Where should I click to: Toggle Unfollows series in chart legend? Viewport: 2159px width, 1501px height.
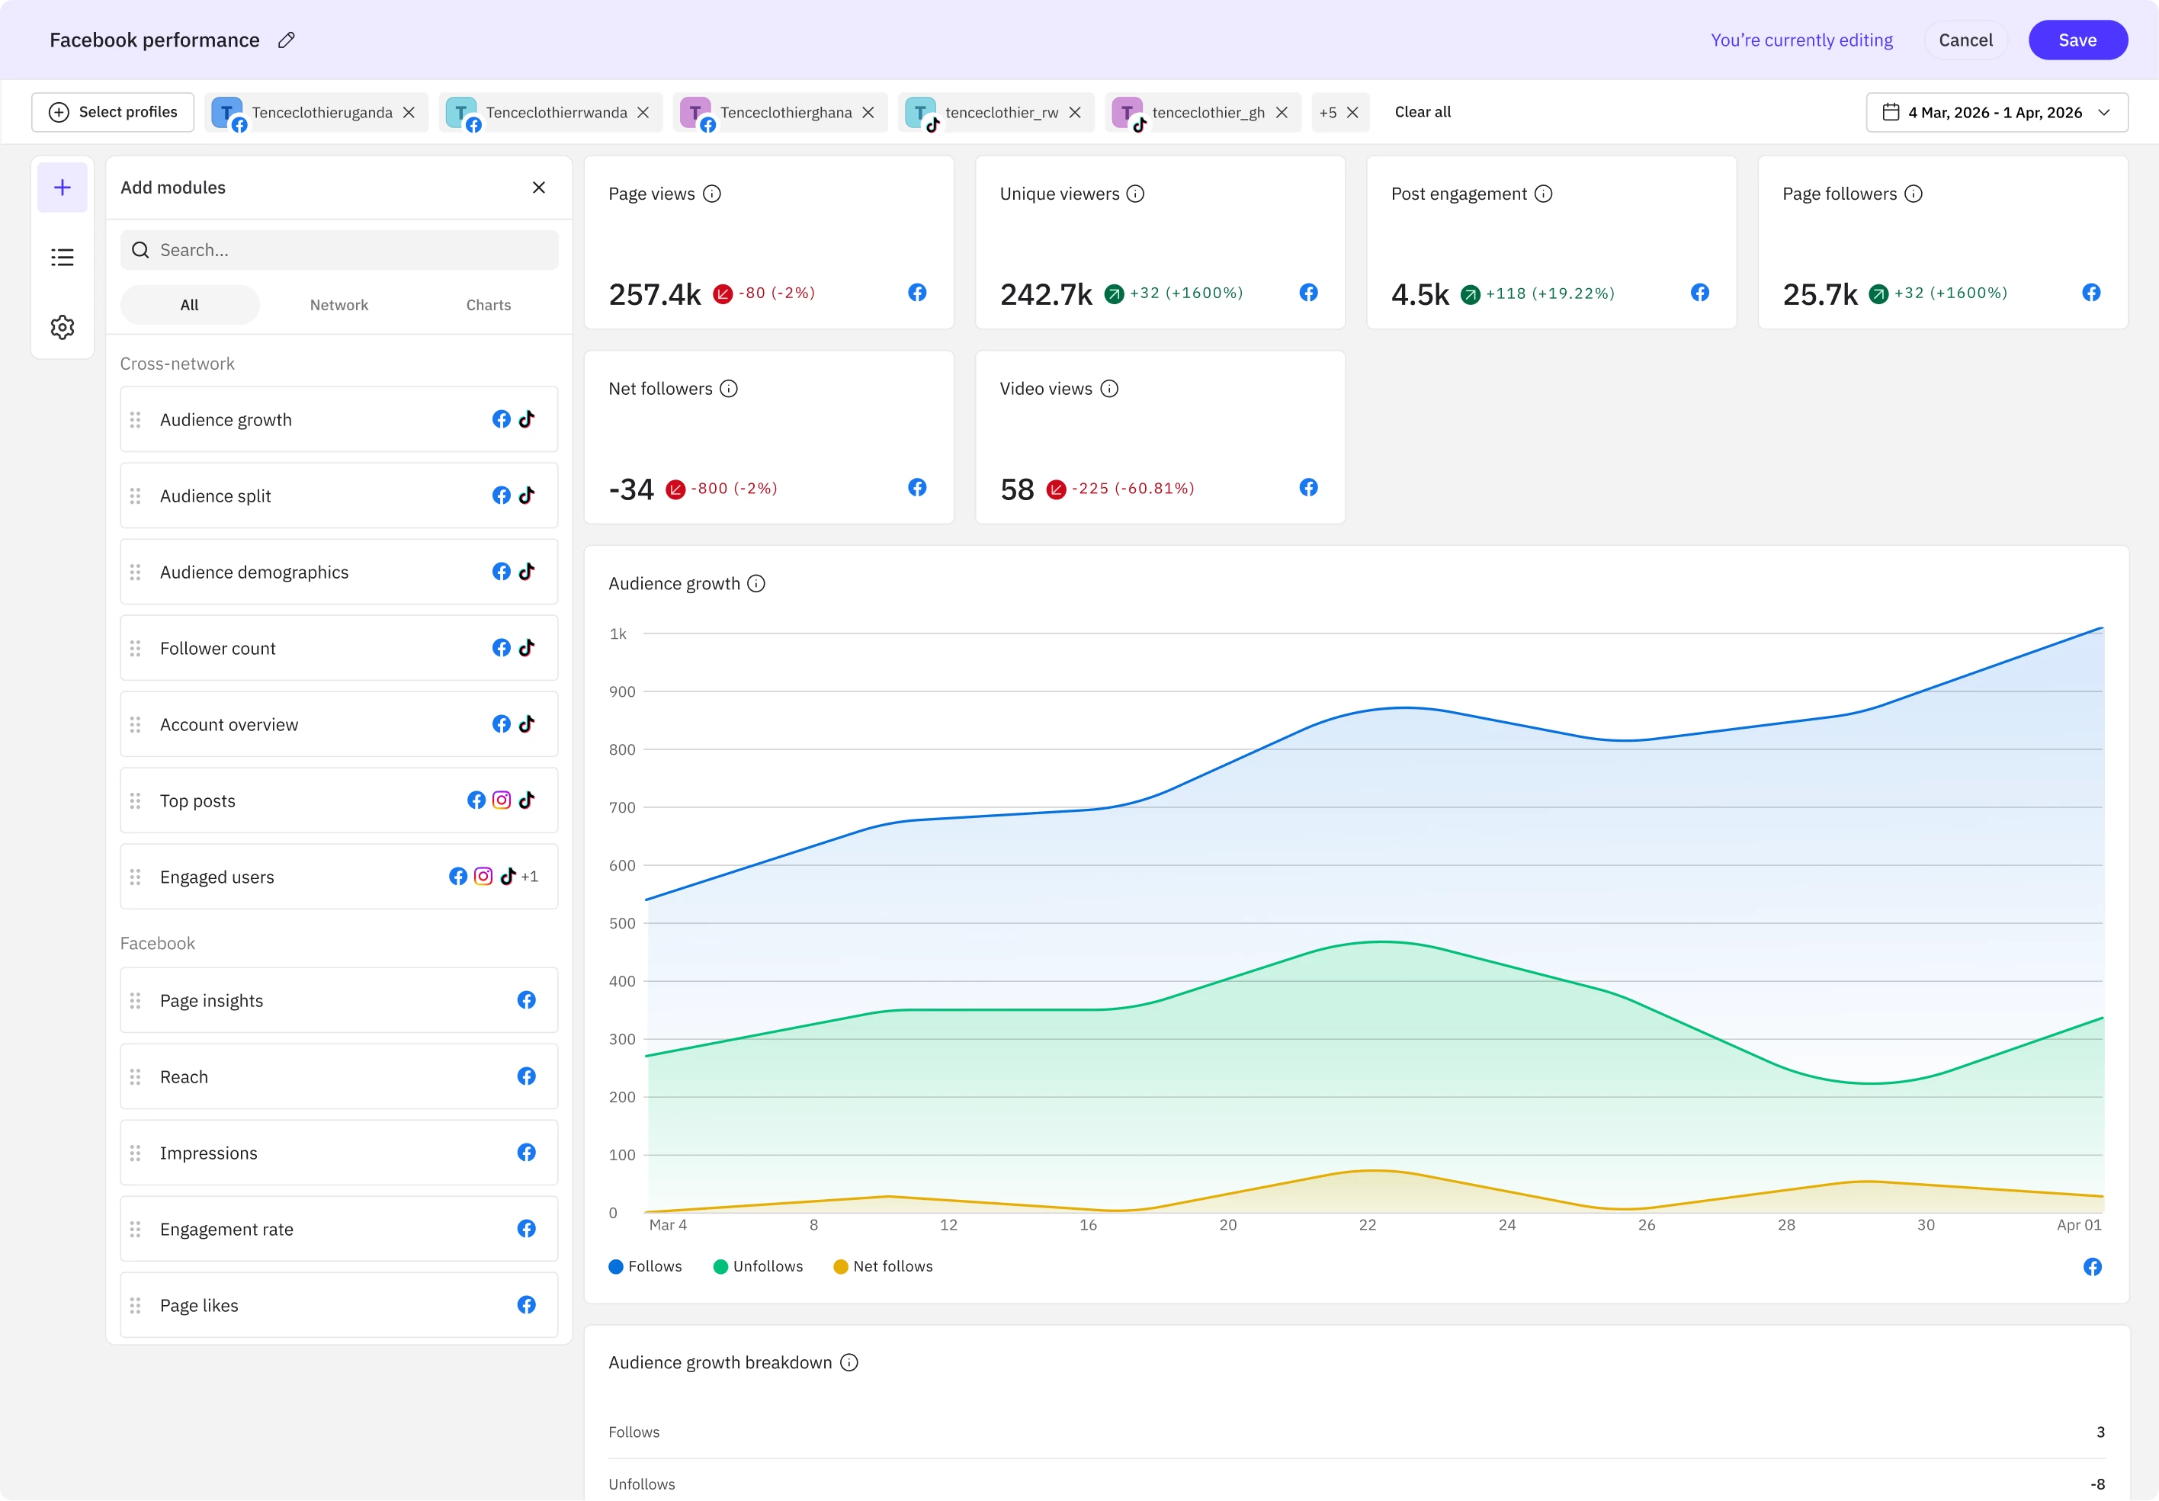click(x=758, y=1266)
